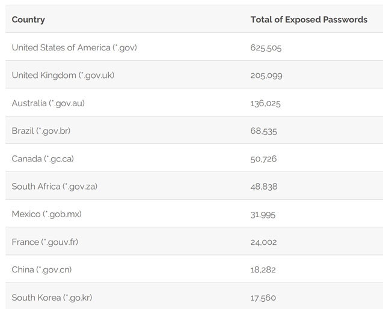Screen dimensions: 383x309
Task: Select the Mexico (*.gob.mx) row
Action: coord(194,213)
